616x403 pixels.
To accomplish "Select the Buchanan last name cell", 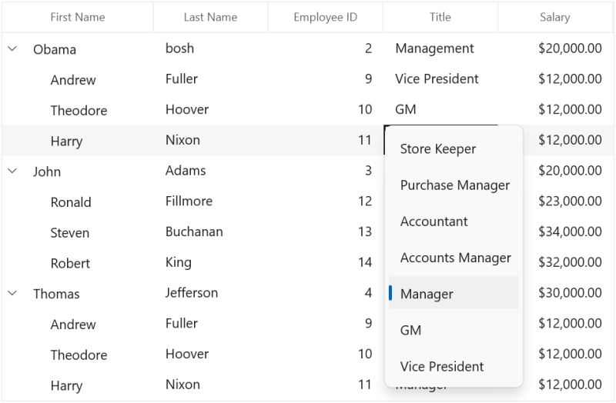I will pyautogui.click(x=194, y=231).
